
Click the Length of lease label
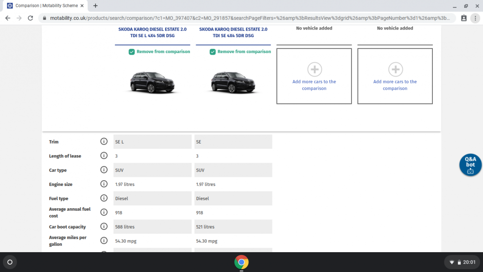(x=65, y=156)
